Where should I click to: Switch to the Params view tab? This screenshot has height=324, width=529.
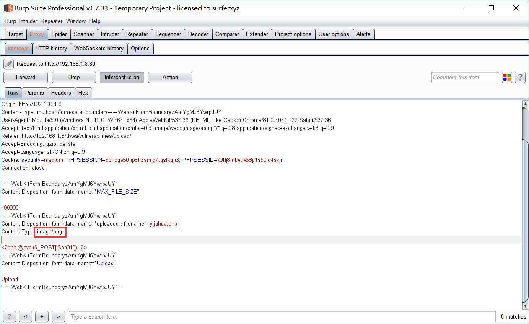[34, 93]
